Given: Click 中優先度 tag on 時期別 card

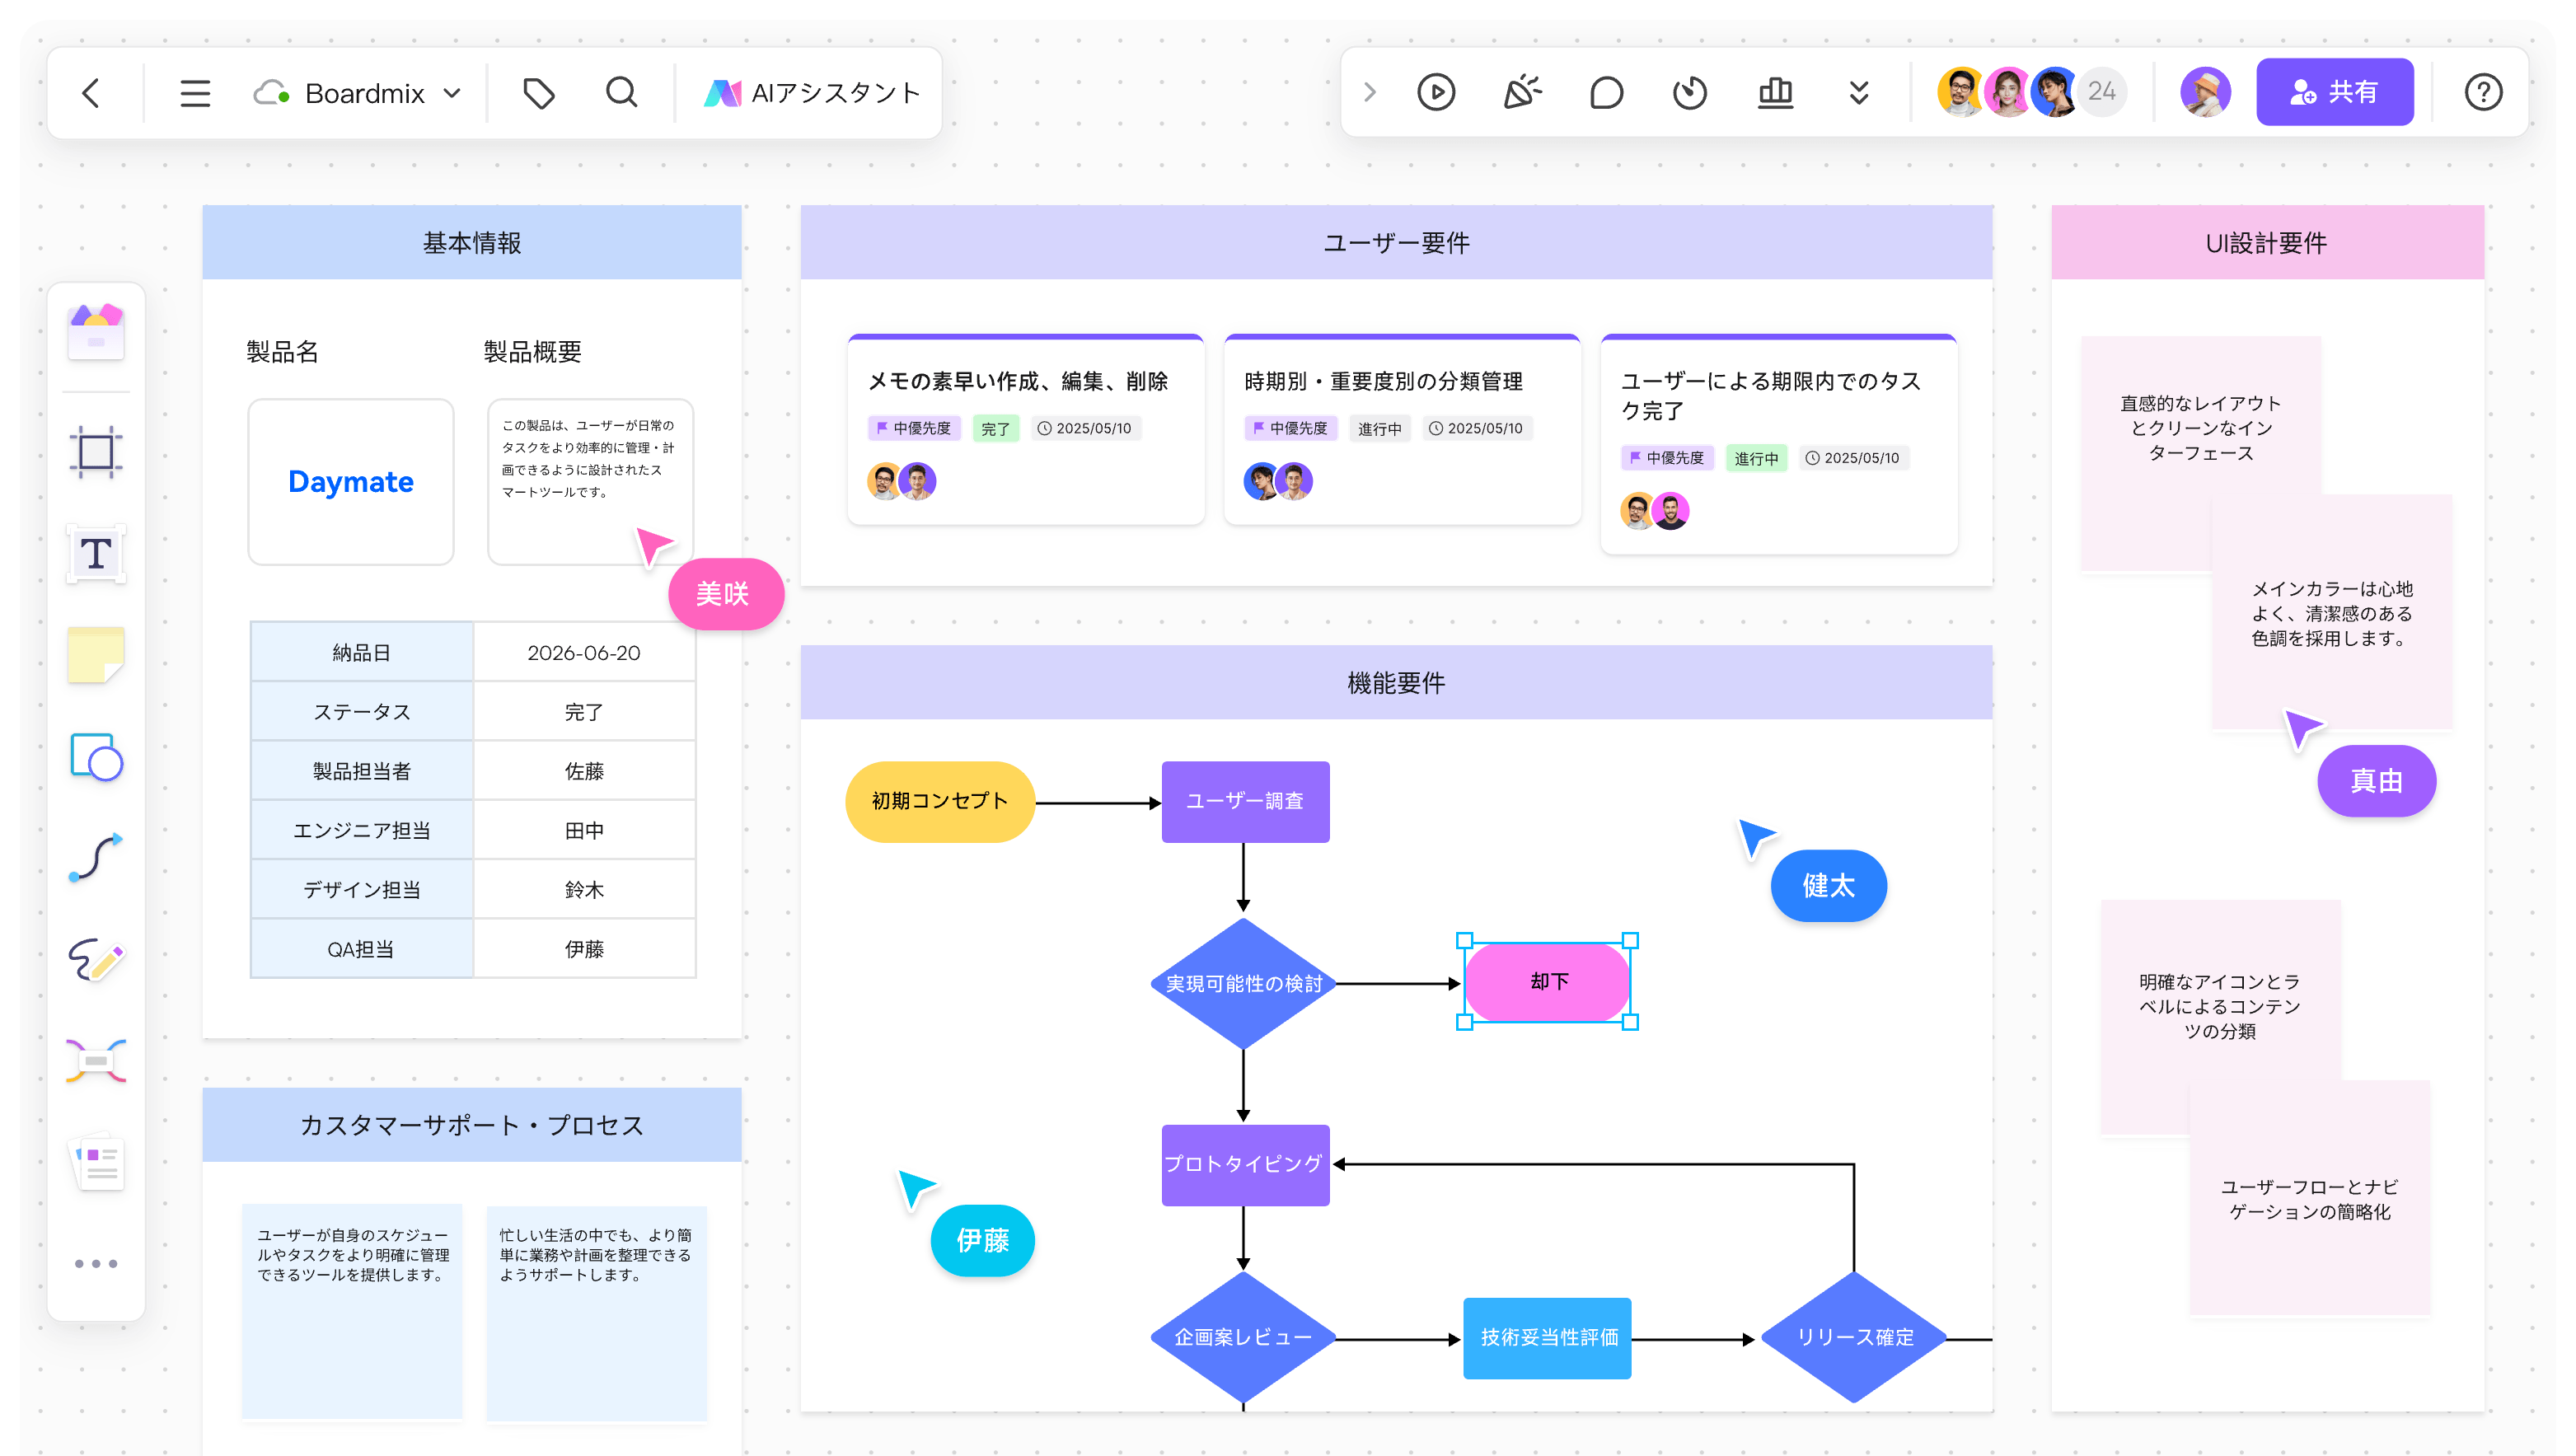Looking at the screenshot, I should point(1290,429).
